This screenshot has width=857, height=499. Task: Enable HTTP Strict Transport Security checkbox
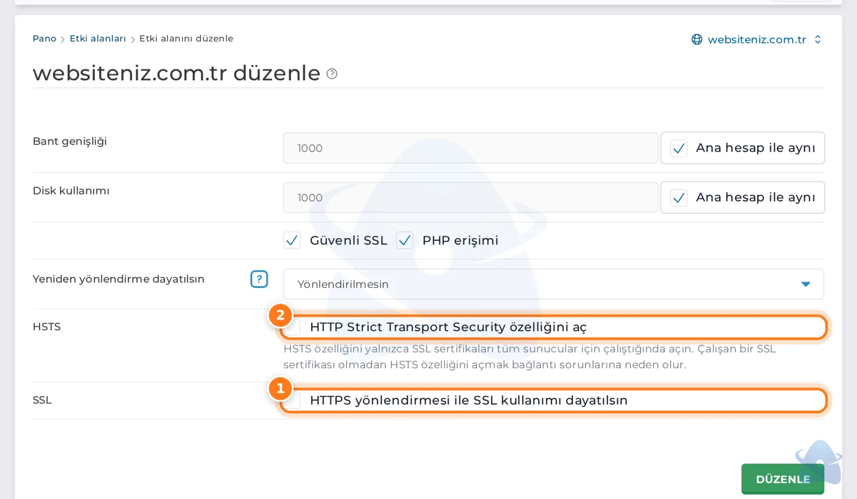tap(292, 327)
